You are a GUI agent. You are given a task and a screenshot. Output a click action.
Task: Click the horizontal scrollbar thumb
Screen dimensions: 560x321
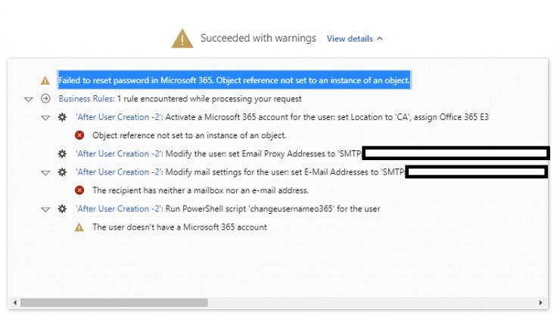pyautogui.click(x=114, y=302)
